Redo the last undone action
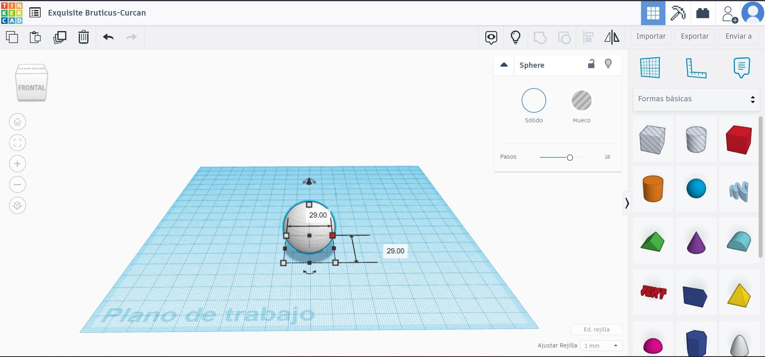The width and height of the screenshot is (765, 357). [x=131, y=37]
